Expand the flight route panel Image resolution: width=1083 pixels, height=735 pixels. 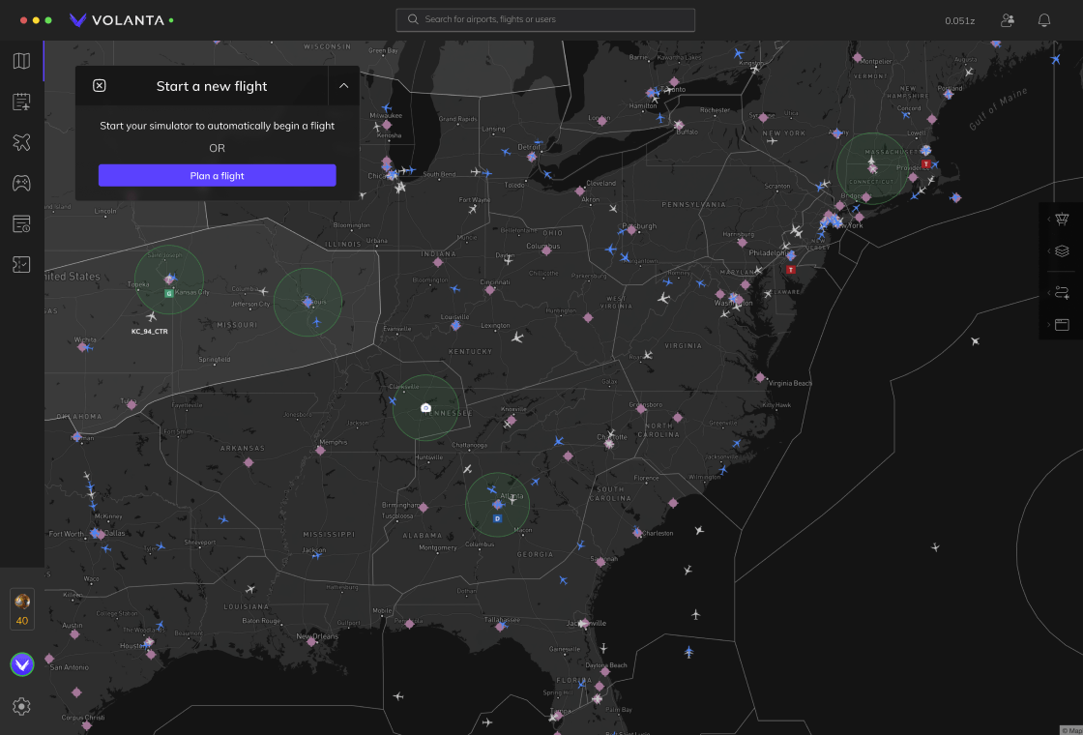click(1061, 292)
